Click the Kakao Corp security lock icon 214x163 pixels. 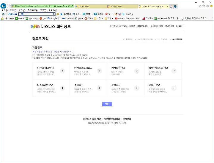pos(55,6)
